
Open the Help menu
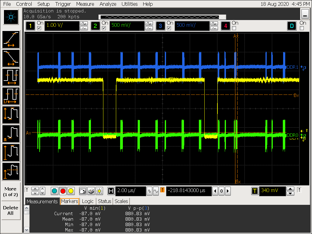coord(148,4)
